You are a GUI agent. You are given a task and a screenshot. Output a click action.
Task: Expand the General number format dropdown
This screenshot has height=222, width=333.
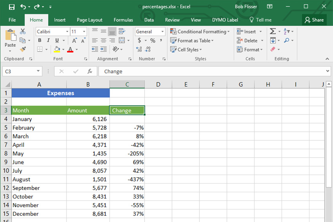click(x=163, y=32)
